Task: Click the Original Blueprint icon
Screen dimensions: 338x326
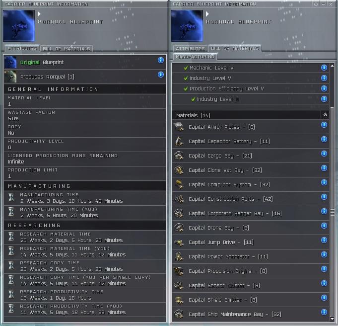Action: click(10, 62)
